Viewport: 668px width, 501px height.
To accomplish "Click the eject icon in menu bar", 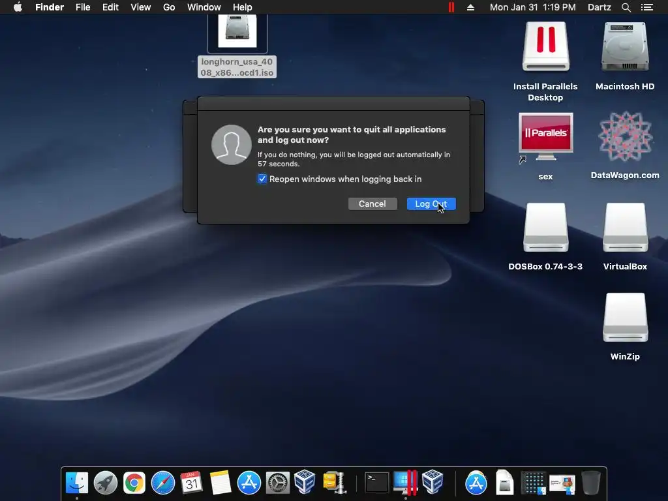I will 471,7.
